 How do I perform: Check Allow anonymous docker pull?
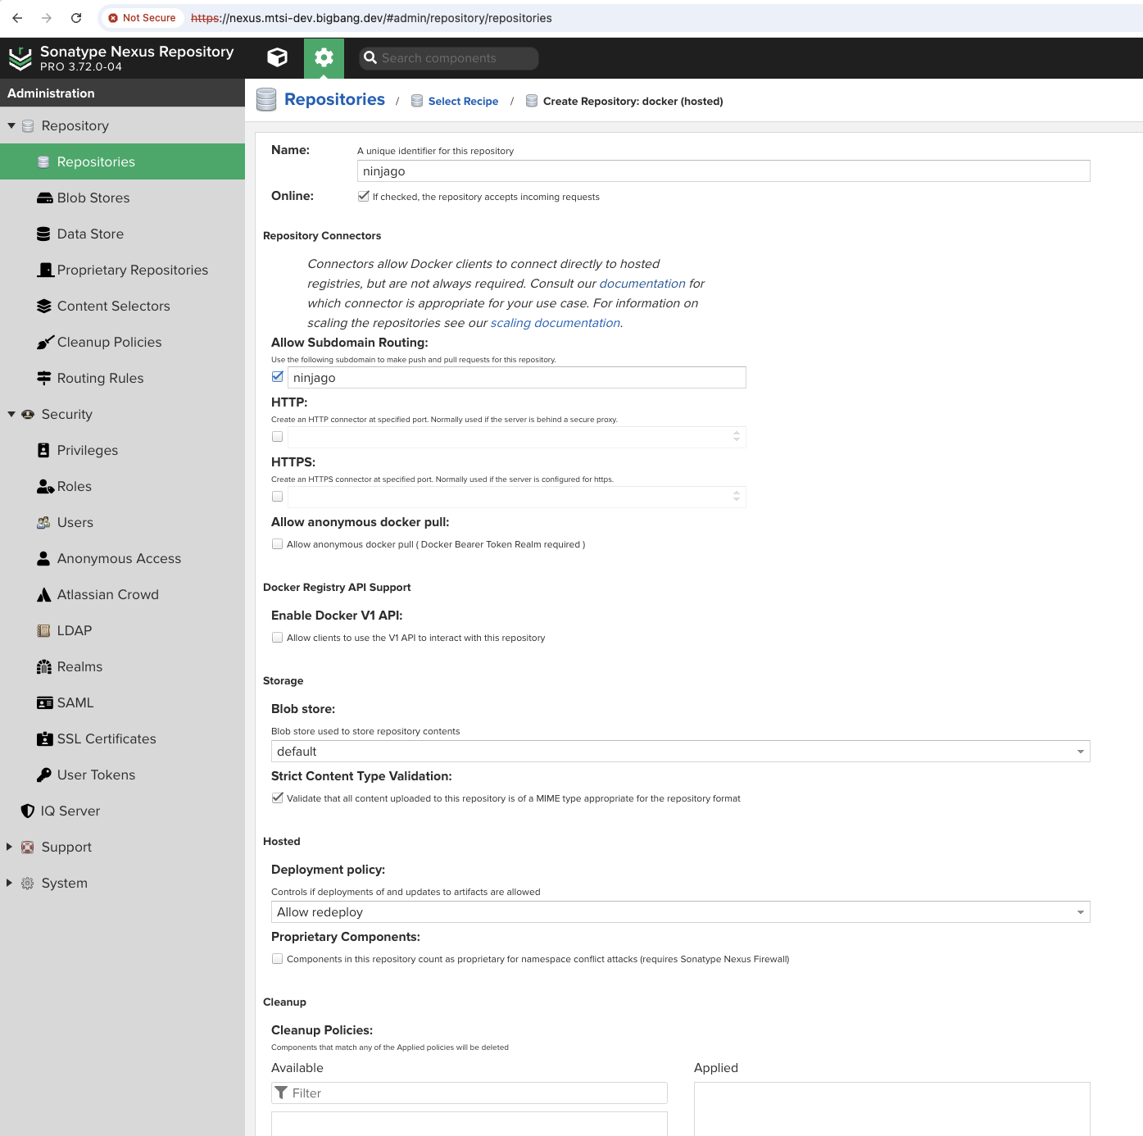277,544
